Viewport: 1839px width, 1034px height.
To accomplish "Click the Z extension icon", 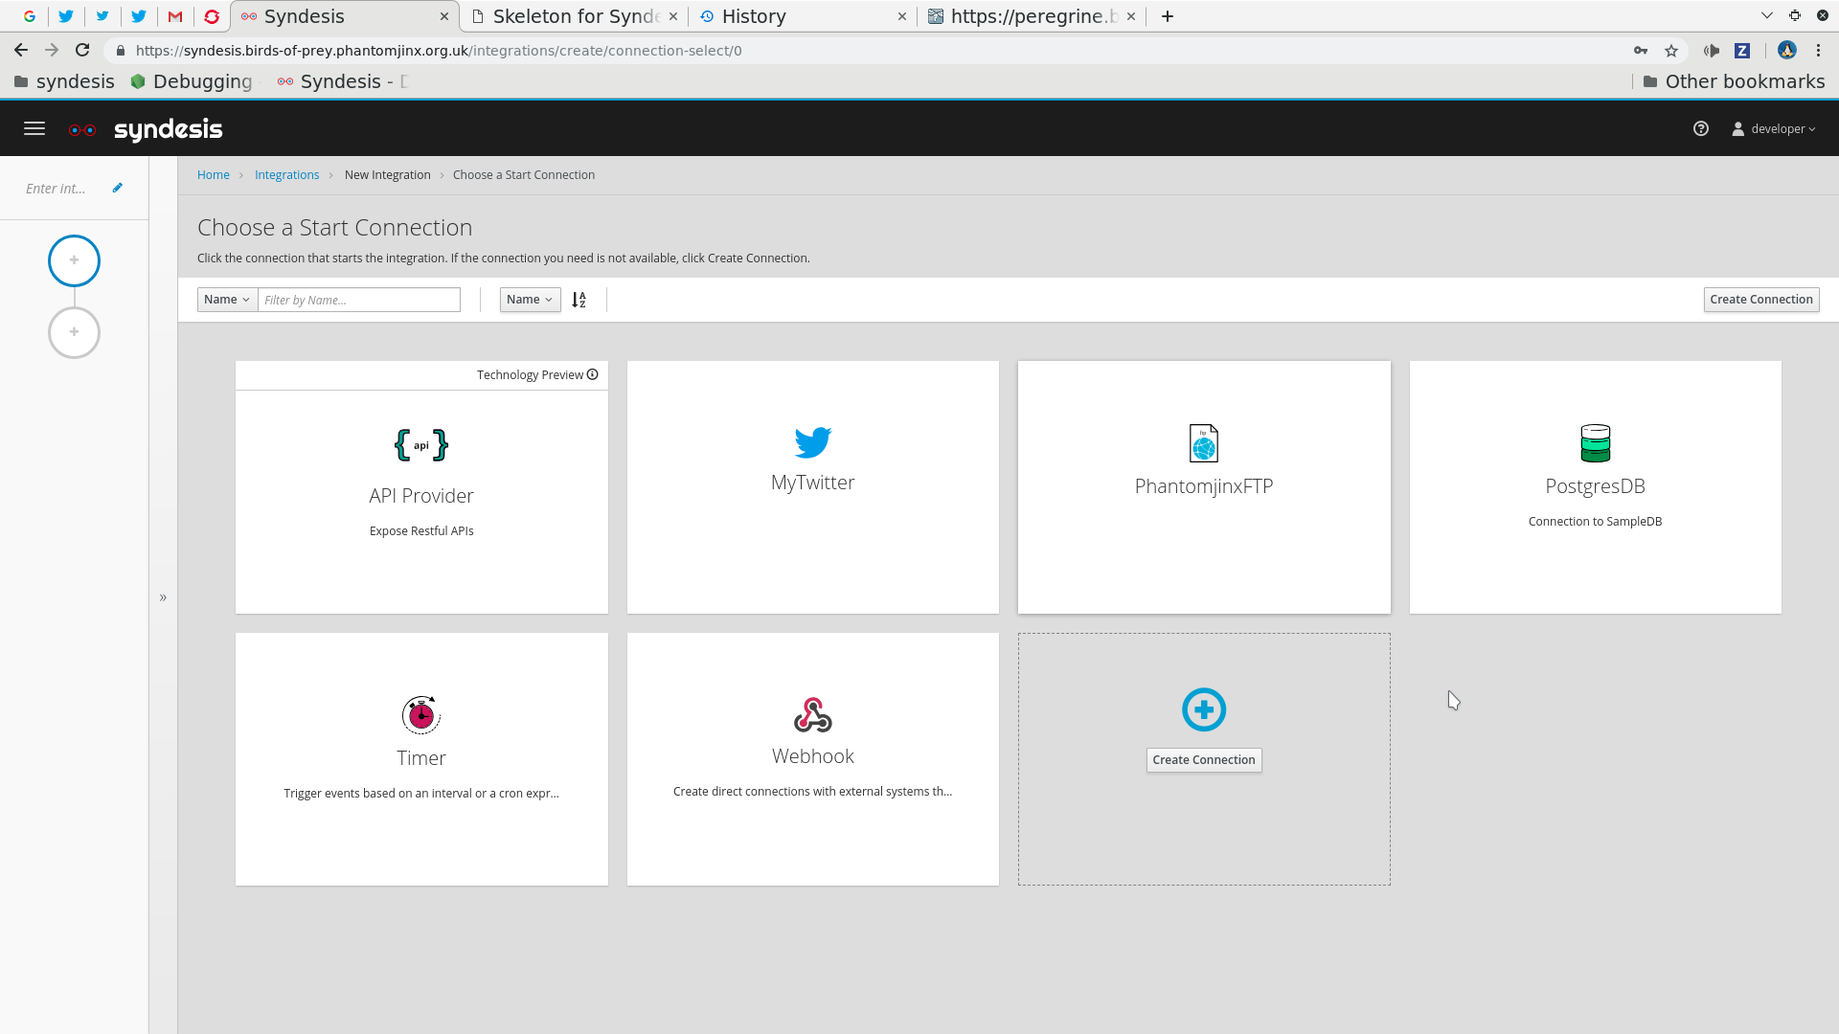I will click(1742, 51).
